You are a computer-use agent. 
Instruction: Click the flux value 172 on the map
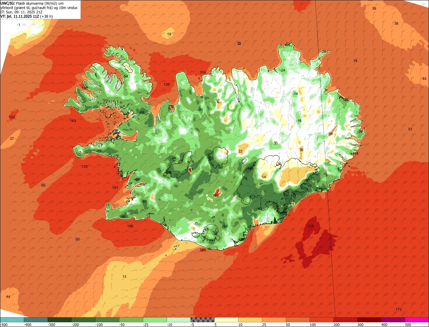pyautogui.click(x=399, y=309)
